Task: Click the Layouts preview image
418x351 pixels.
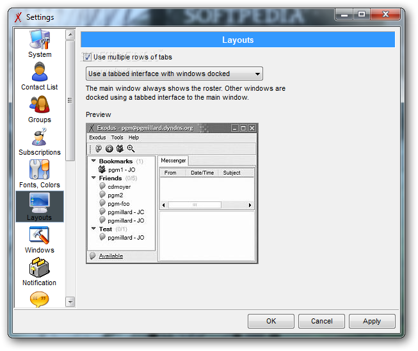Action: click(172, 193)
